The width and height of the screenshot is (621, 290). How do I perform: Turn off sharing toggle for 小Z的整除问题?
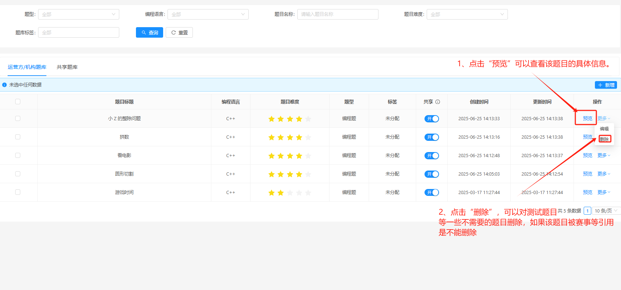tap(431, 119)
